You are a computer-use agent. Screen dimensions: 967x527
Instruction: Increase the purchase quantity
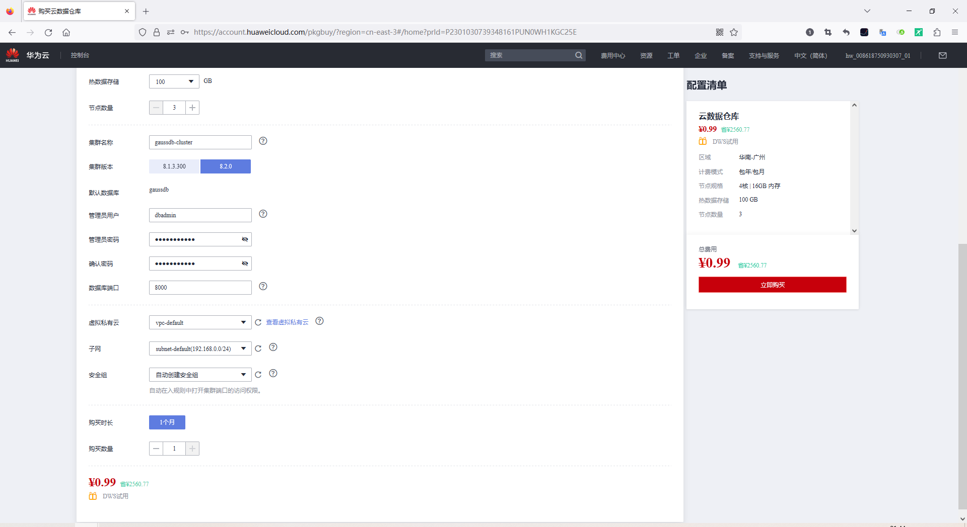(192, 449)
